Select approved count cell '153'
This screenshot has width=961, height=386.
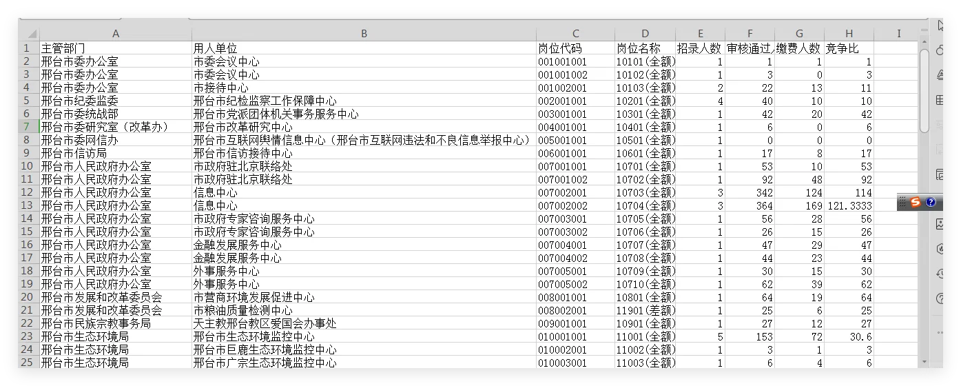750,336
